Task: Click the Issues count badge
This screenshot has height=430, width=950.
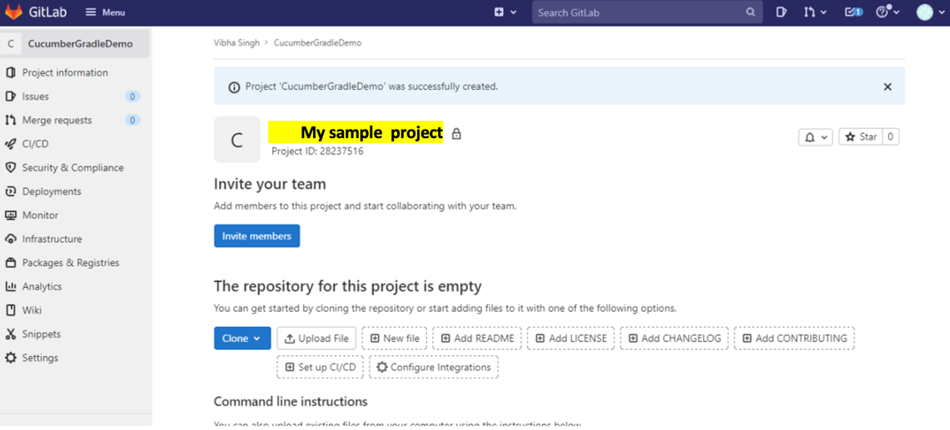Action: [x=132, y=96]
